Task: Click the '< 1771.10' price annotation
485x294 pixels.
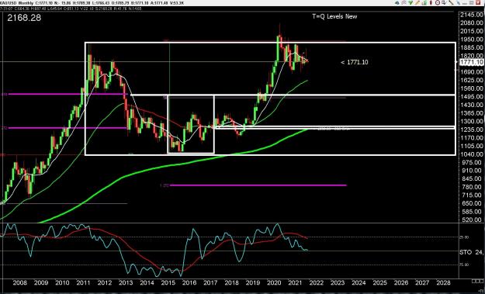Action: pyautogui.click(x=355, y=62)
